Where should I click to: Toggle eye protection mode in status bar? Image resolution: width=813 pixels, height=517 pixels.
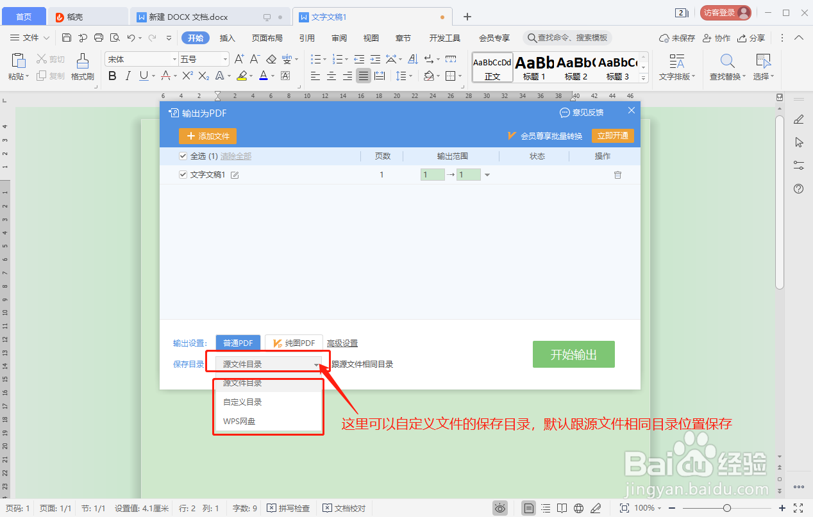click(x=500, y=508)
